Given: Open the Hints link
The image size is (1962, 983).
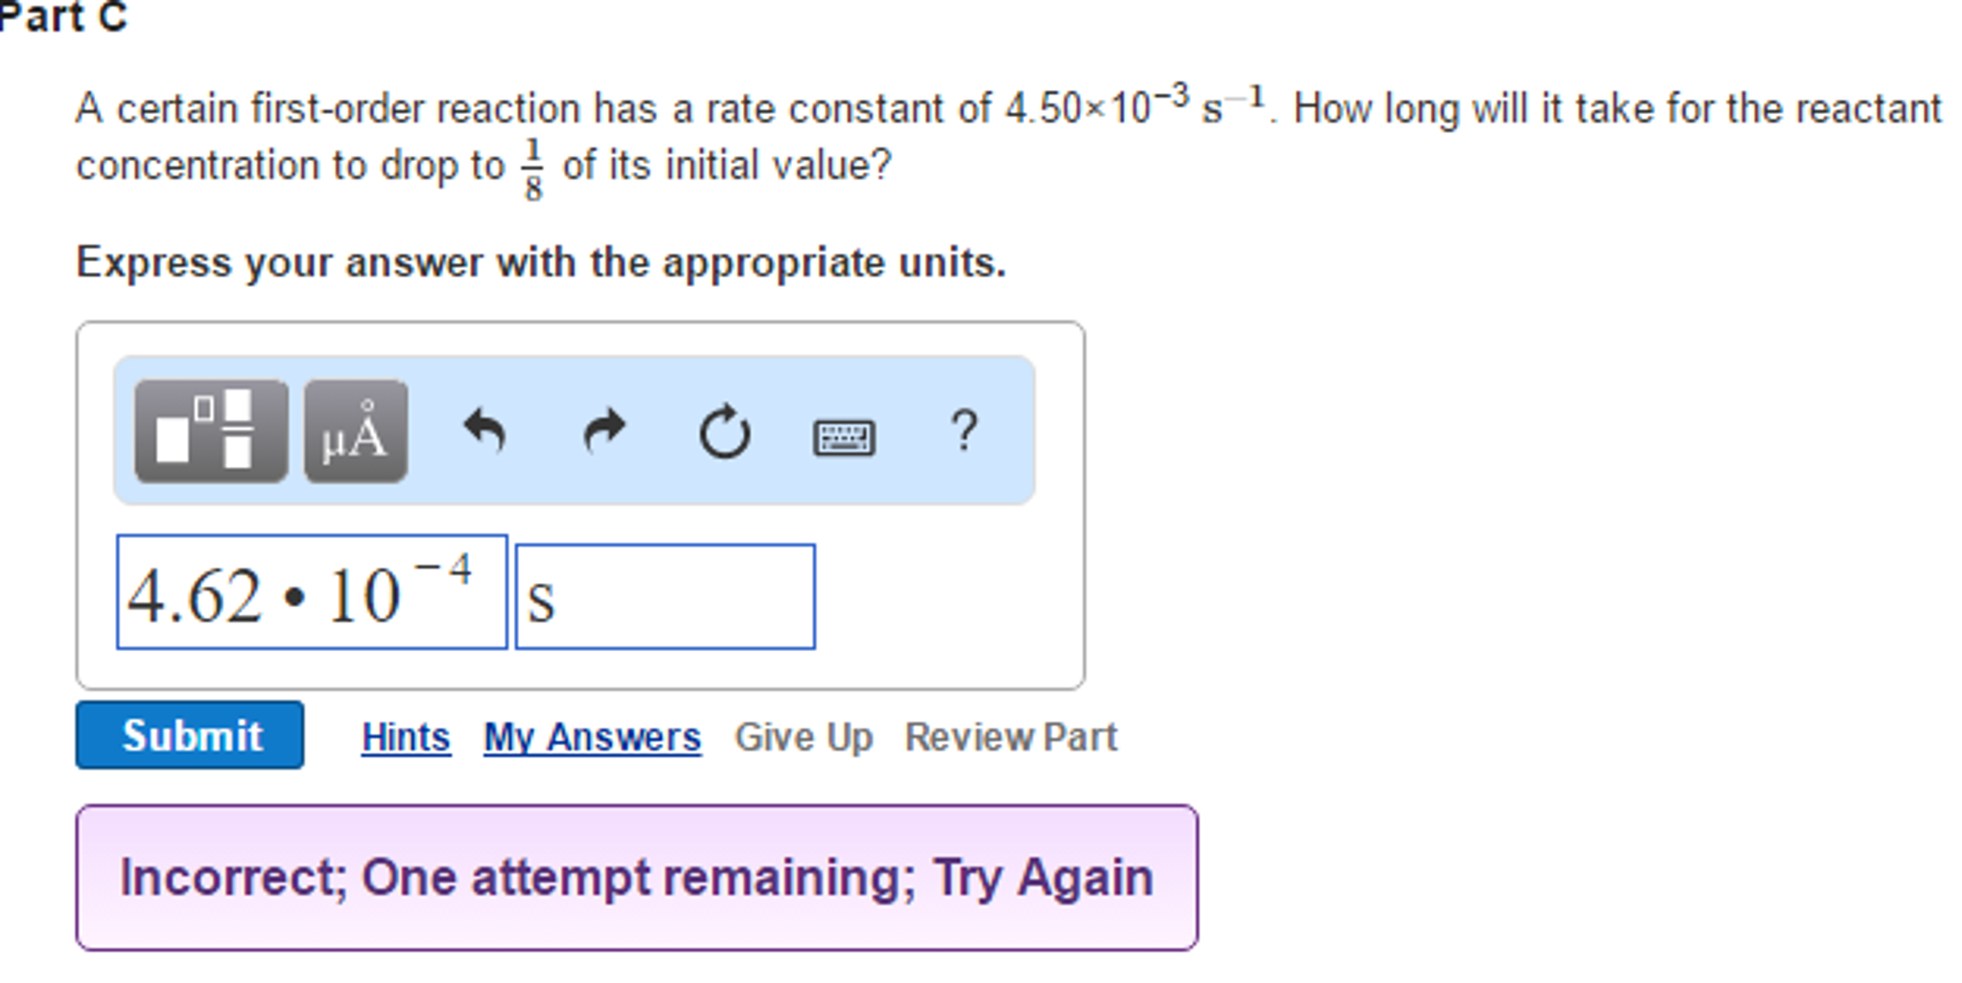Looking at the screenshot, I should 406,737.
